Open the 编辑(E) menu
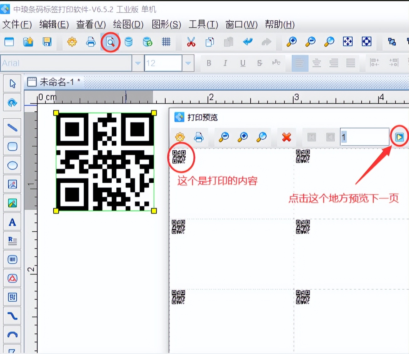Viewport: 409px width, 354px height. (x=54, y=24)
